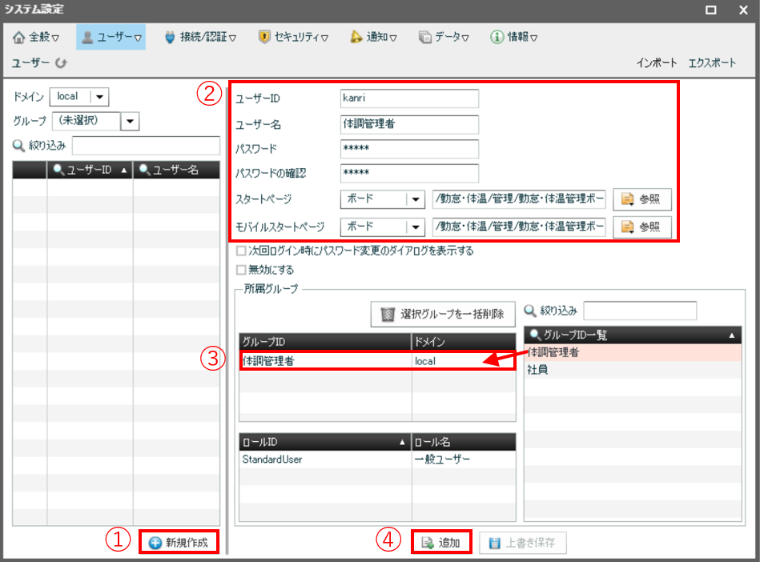Click the magnifier icon in グループID一覧 header
This screenshot has width=760, height=562.
[x=535, y=334]
